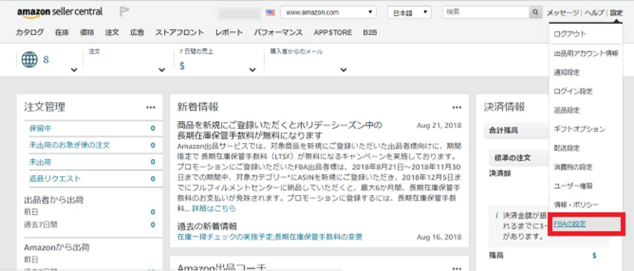Open the カタログ menu

tap(29, 33)
